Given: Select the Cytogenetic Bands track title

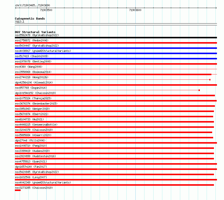Looking at the screenshot, I should pyautogui.click(x=30, y=19).
